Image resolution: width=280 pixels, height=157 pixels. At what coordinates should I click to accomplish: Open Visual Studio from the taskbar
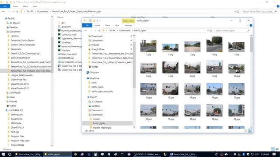pyautogui.click(x=82, y=154)
